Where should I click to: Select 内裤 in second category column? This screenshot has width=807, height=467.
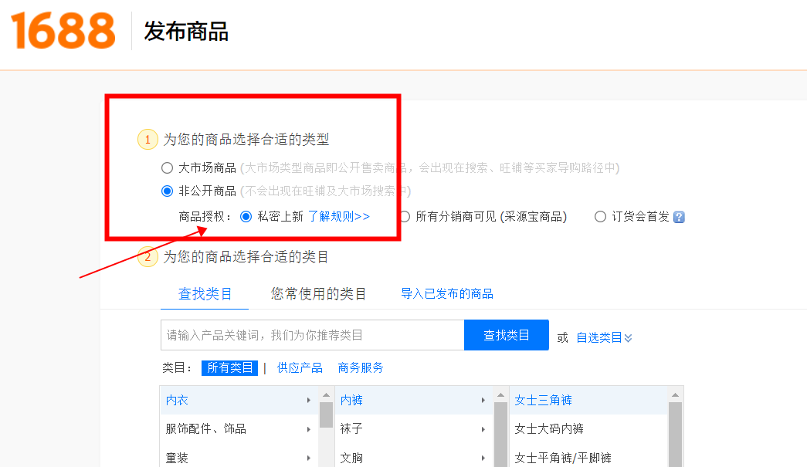click(414, 400)
